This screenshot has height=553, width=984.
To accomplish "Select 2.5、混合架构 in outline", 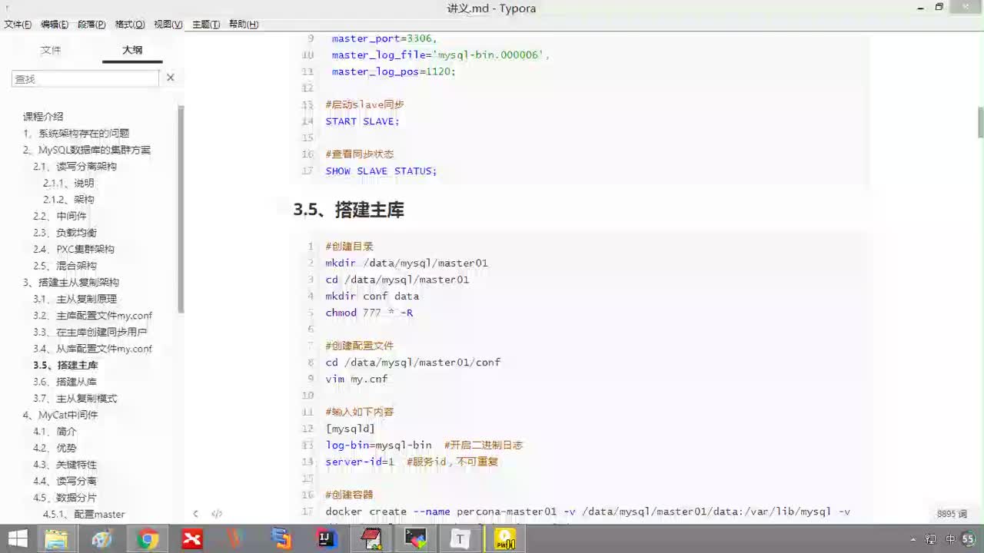I will (x=65, y=266).
